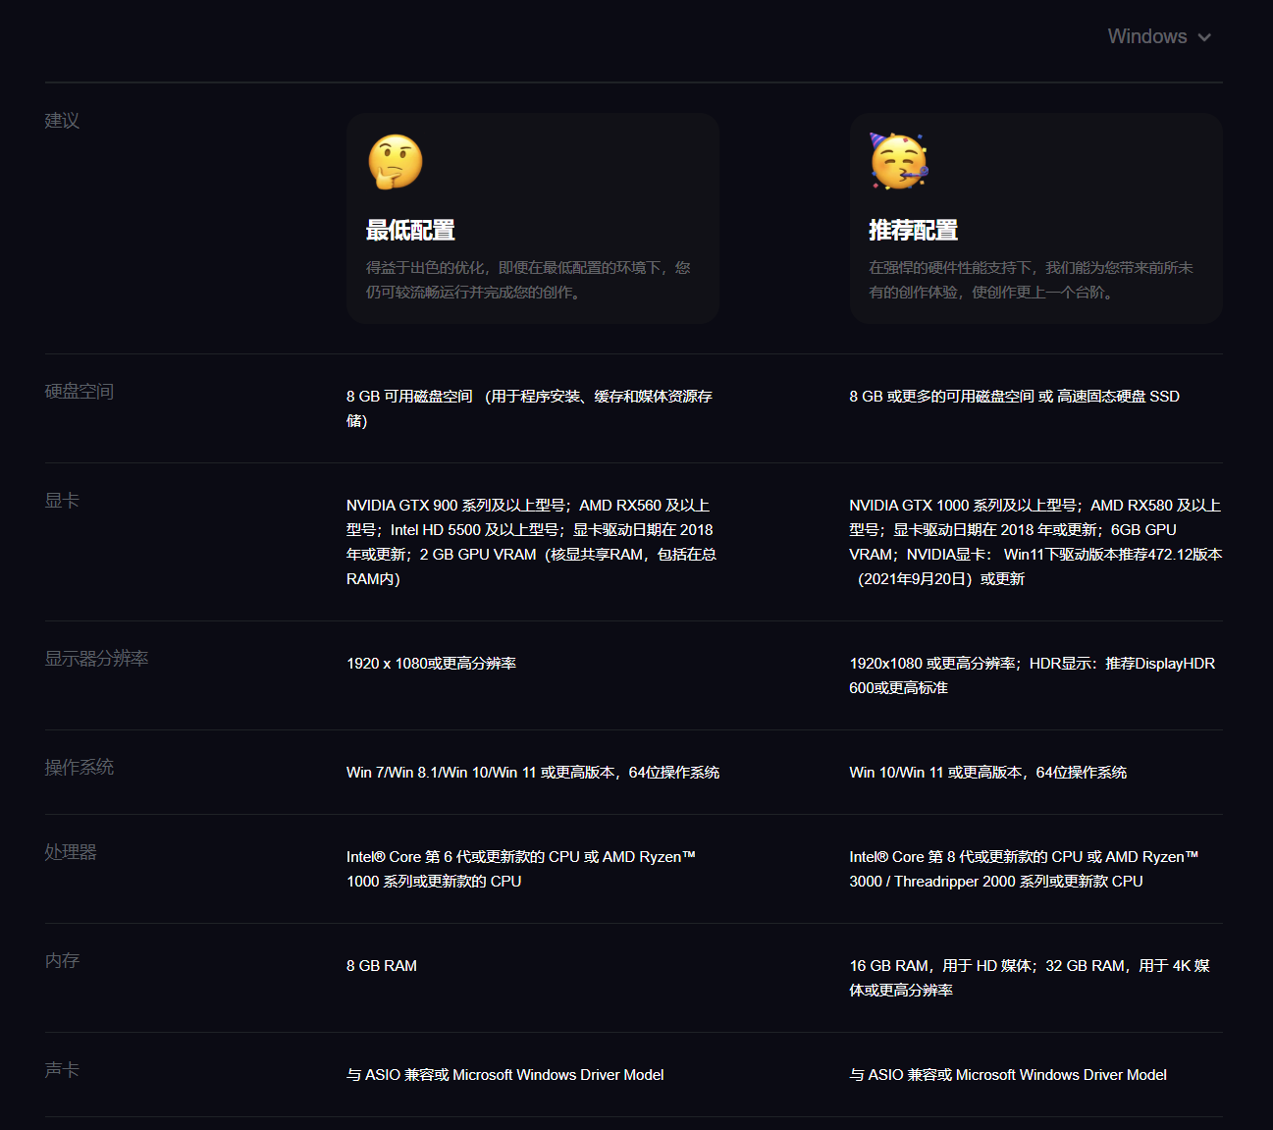
Task: Click the 显示器分辨率 row label
Action: pos(96,659)
